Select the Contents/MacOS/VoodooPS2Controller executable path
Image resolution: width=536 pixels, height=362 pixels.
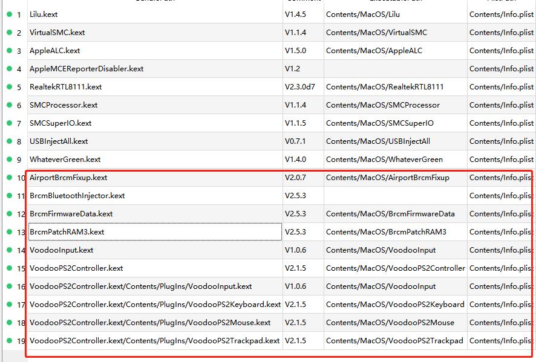[396, 268]
